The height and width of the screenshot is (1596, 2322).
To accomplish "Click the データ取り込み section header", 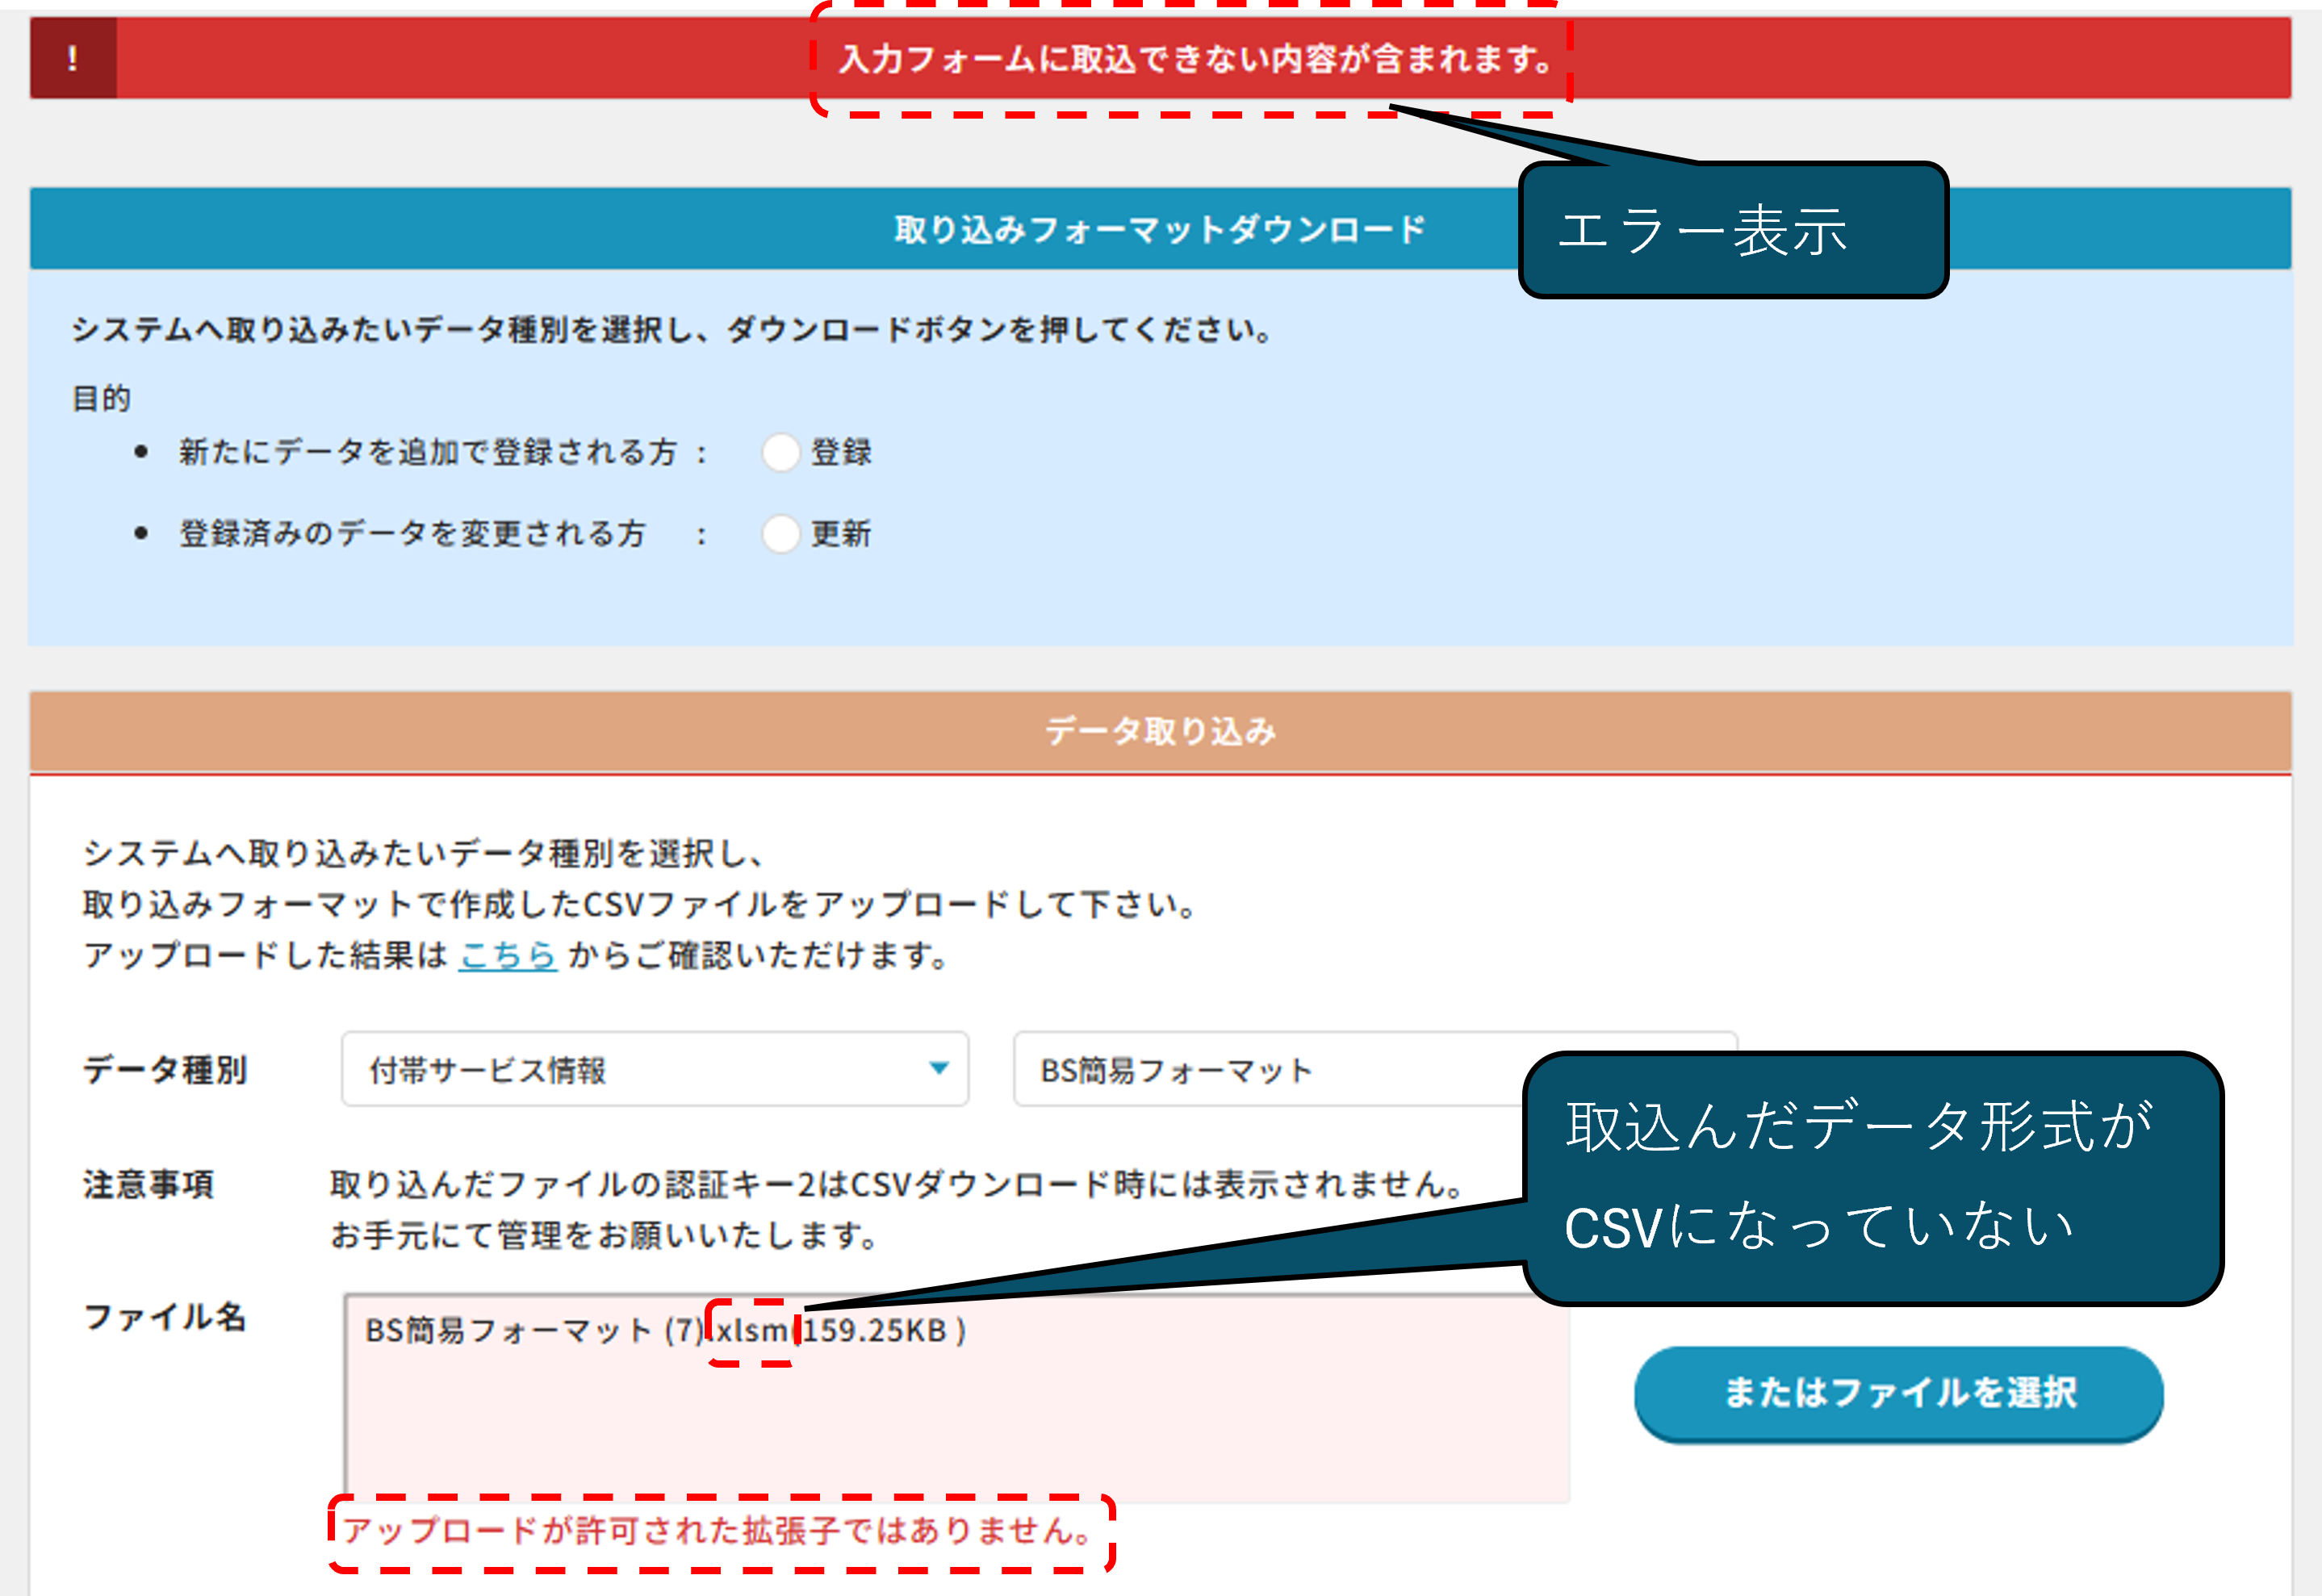I will click(x=1160, y=732).
